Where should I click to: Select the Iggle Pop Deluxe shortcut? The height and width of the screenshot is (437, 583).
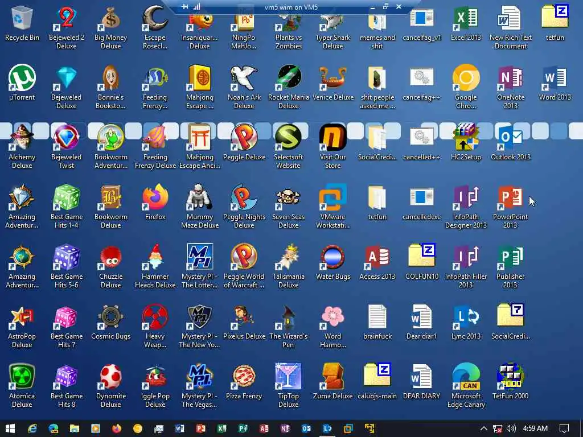155,386
